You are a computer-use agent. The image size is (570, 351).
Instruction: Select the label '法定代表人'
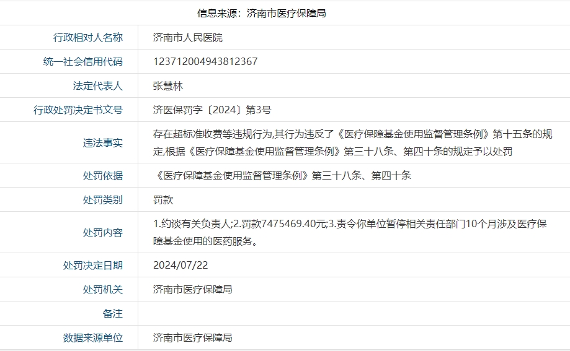[98, 85]
